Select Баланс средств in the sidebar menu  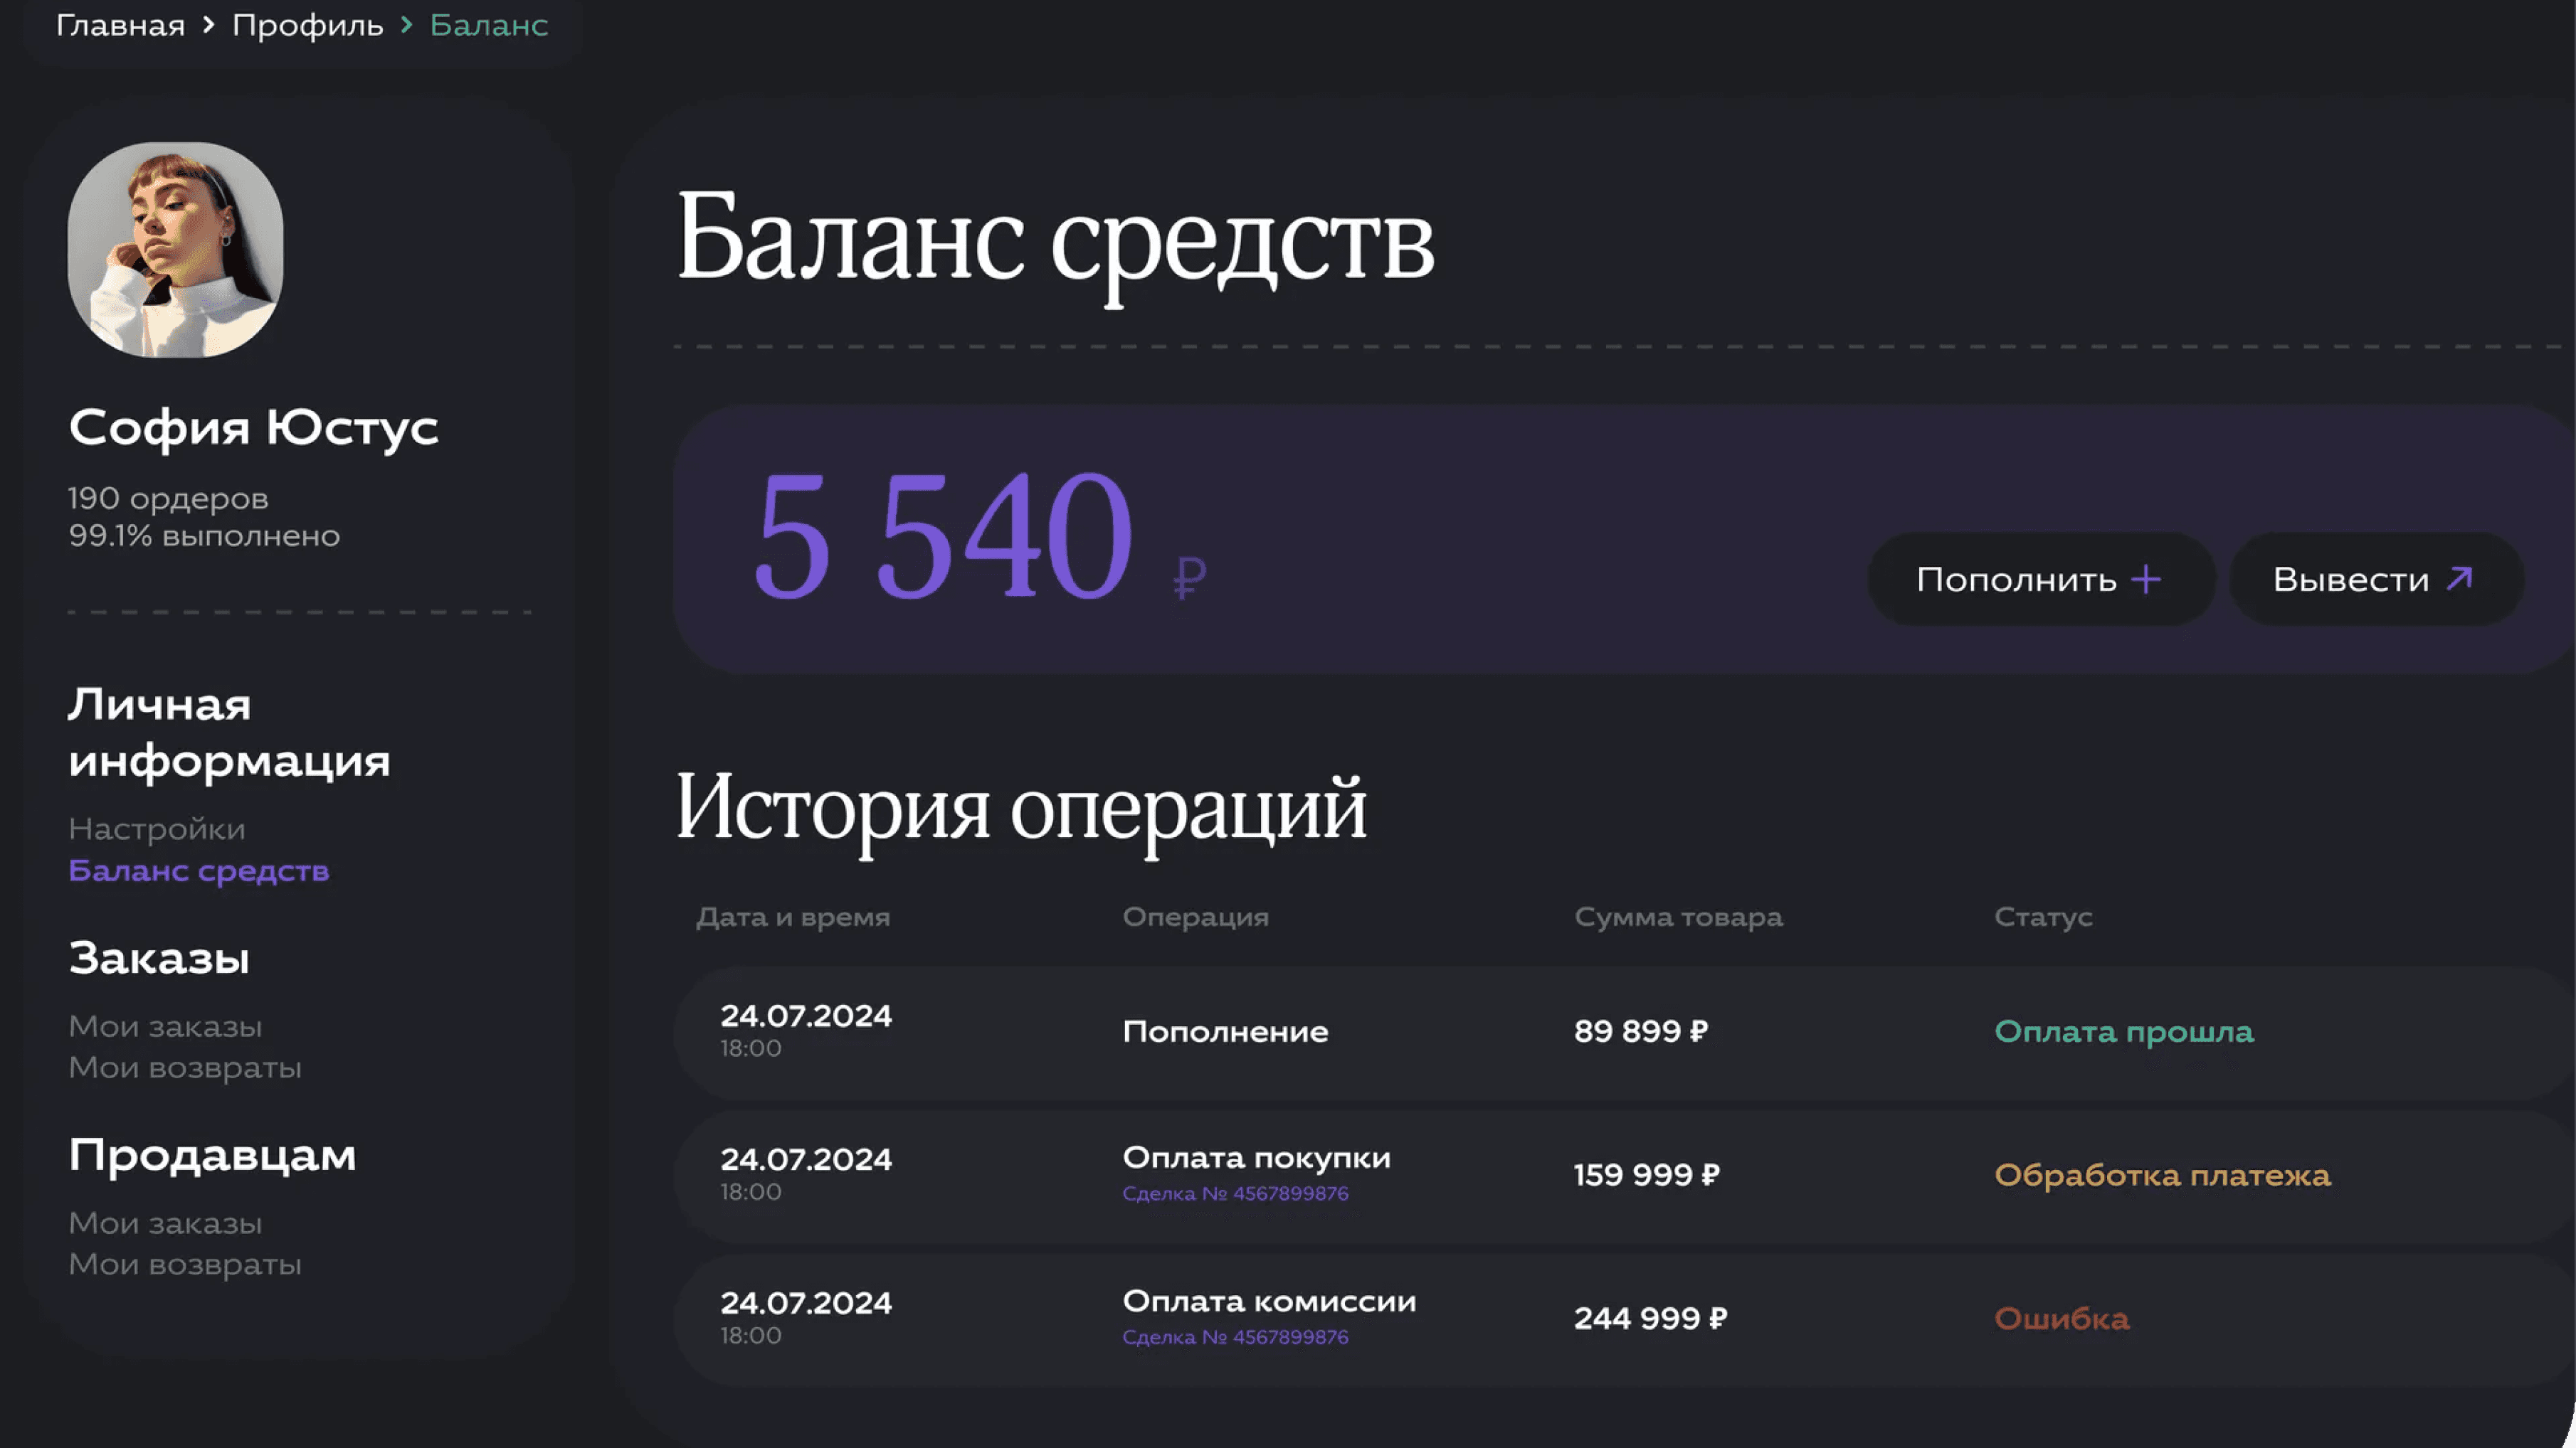point(198,871)
